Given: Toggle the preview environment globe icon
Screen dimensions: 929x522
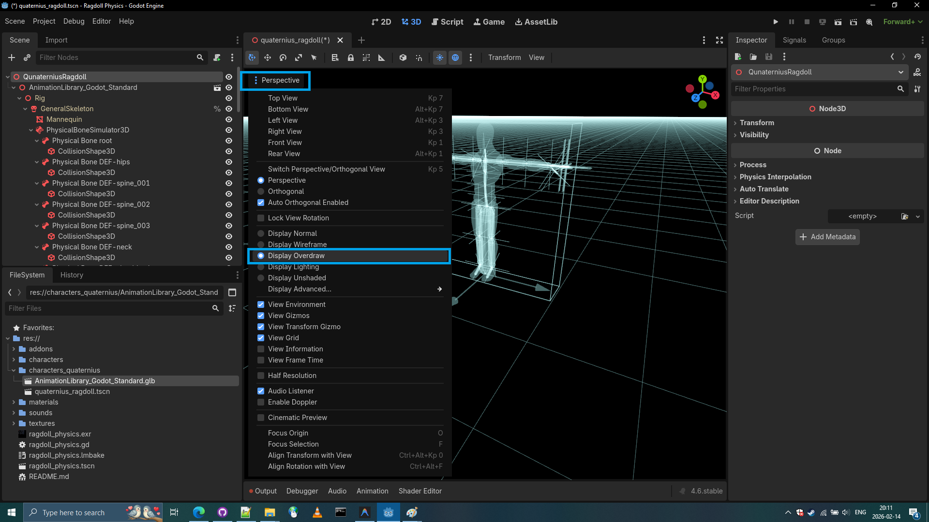Looking at the screenshot, I should (455, 58).
